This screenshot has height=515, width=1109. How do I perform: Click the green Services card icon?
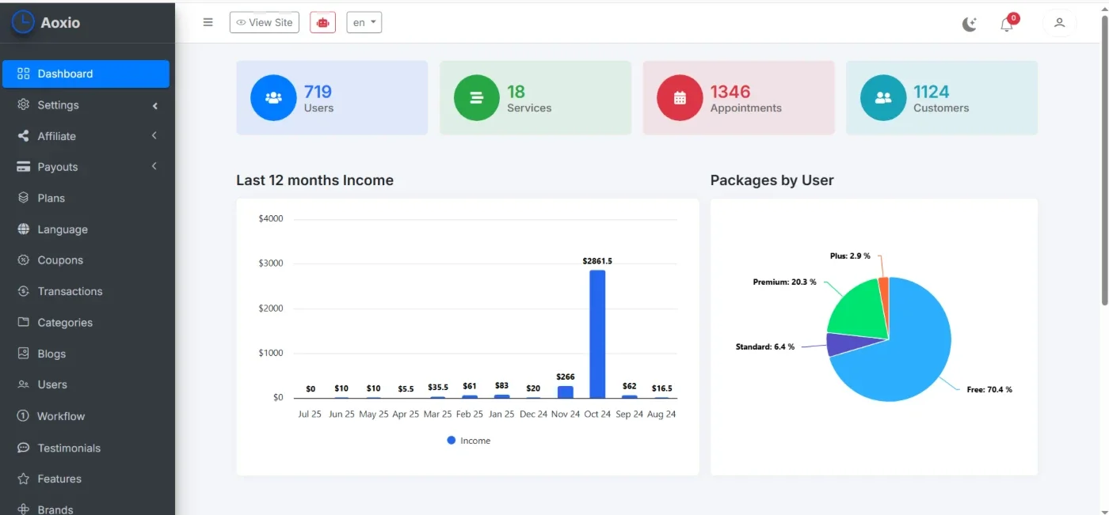tap(476, 98)
